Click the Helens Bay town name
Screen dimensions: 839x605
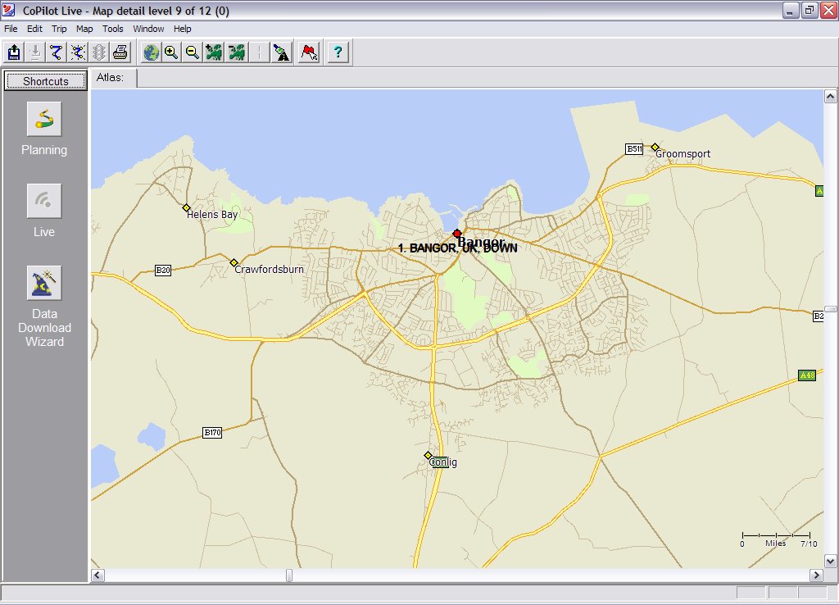(x=212, y=215)
